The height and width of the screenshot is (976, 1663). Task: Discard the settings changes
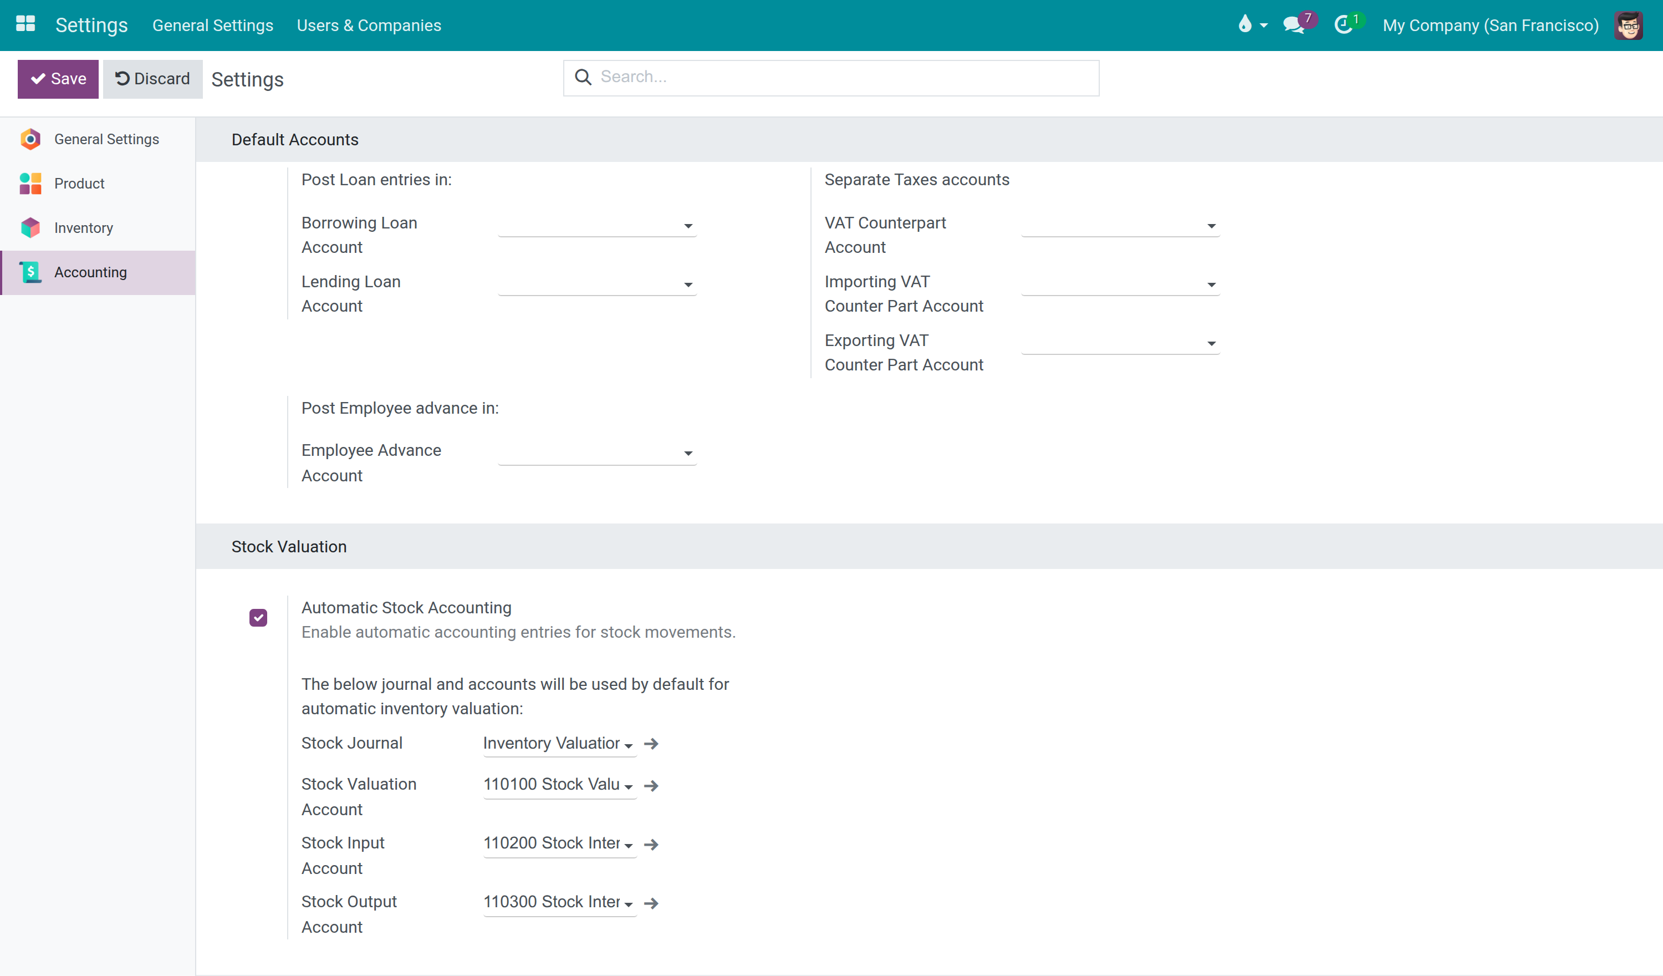152,79
